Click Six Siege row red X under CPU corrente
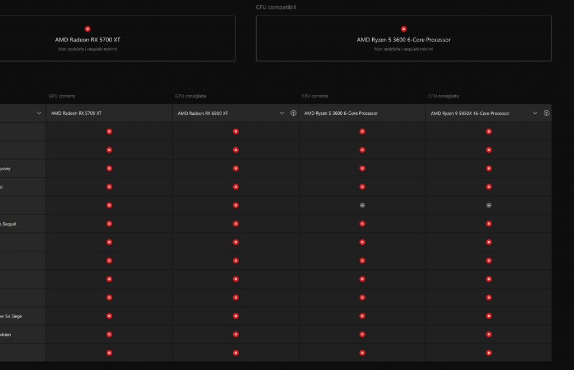 [x=362, y=316]
